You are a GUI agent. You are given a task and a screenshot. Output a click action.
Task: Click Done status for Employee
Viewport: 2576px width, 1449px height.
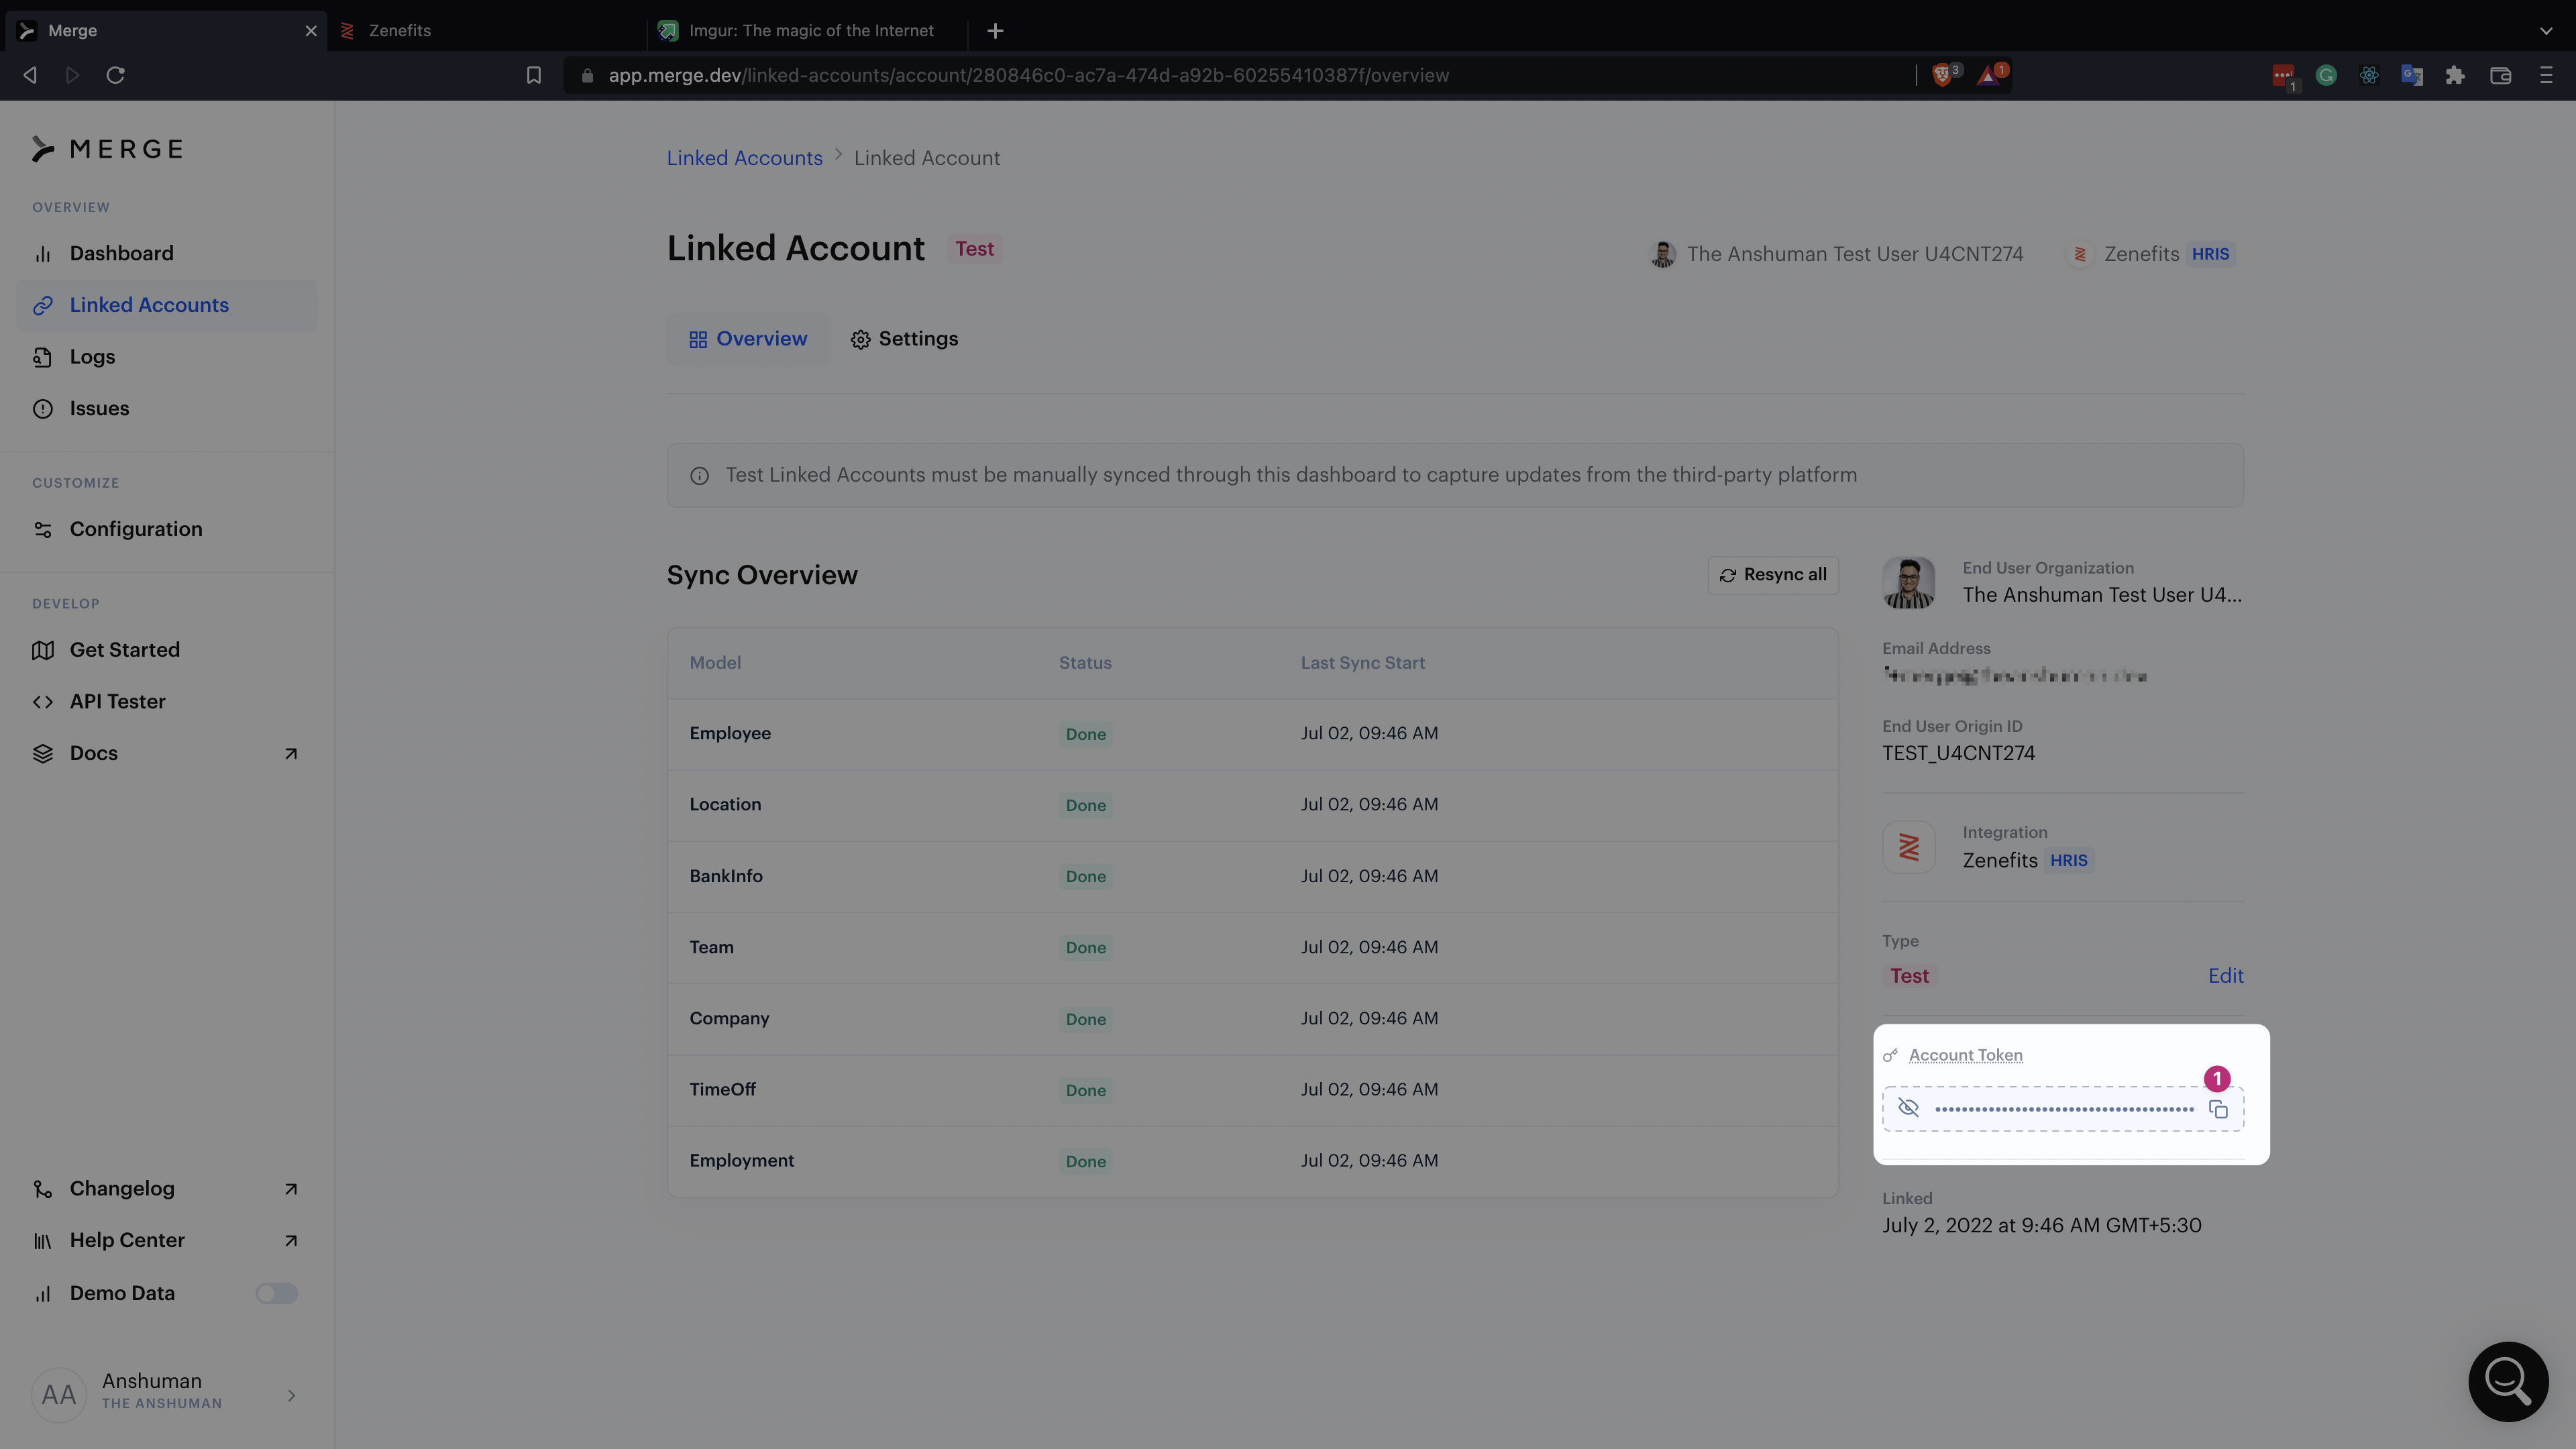pos(1085,734)
